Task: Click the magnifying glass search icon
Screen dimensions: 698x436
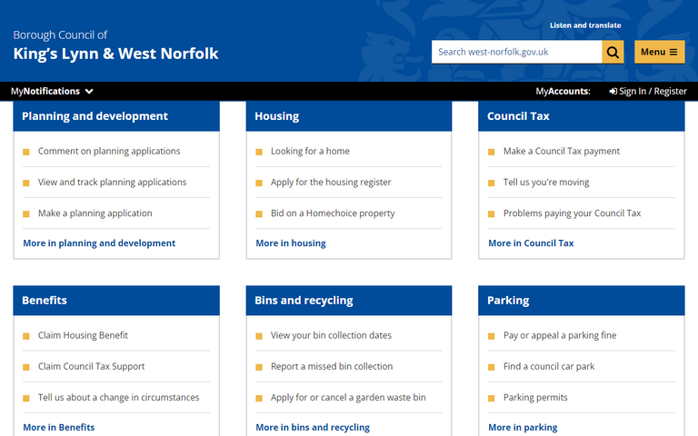Action: pyautogui.click(x=613, y=52)
